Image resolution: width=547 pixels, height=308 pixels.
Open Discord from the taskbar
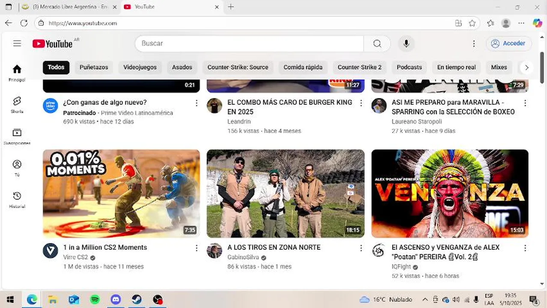116,299
